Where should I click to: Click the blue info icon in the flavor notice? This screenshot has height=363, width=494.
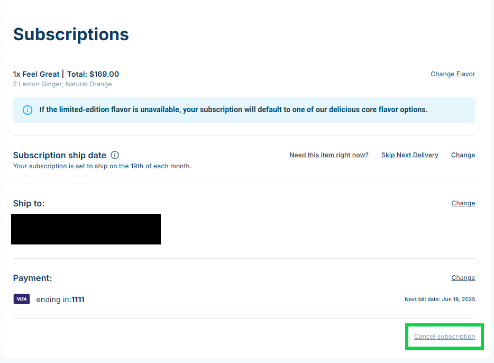point(28,110)
